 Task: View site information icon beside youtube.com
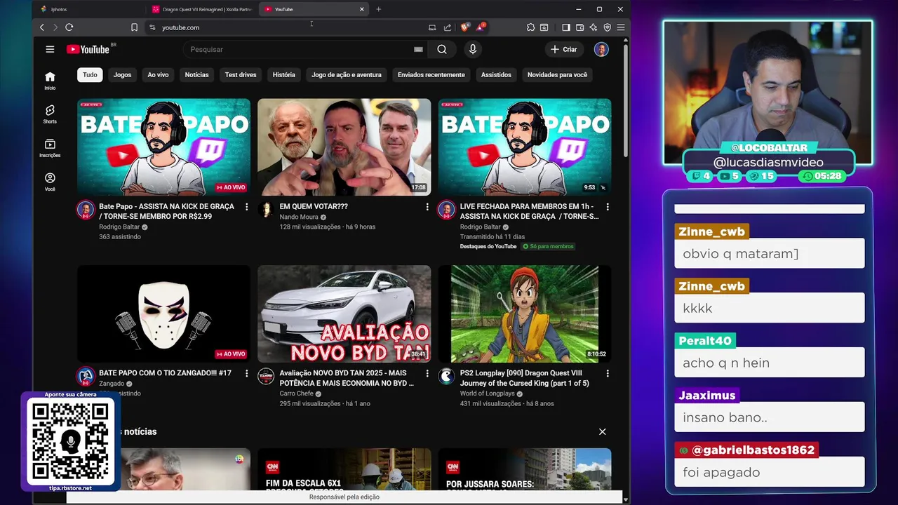152,27
